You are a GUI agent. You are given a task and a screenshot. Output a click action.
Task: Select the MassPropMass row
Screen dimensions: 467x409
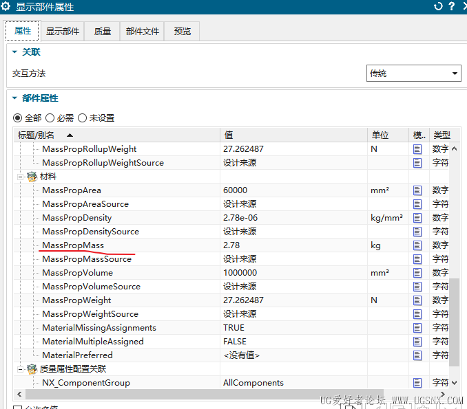(x=231, y=245)
